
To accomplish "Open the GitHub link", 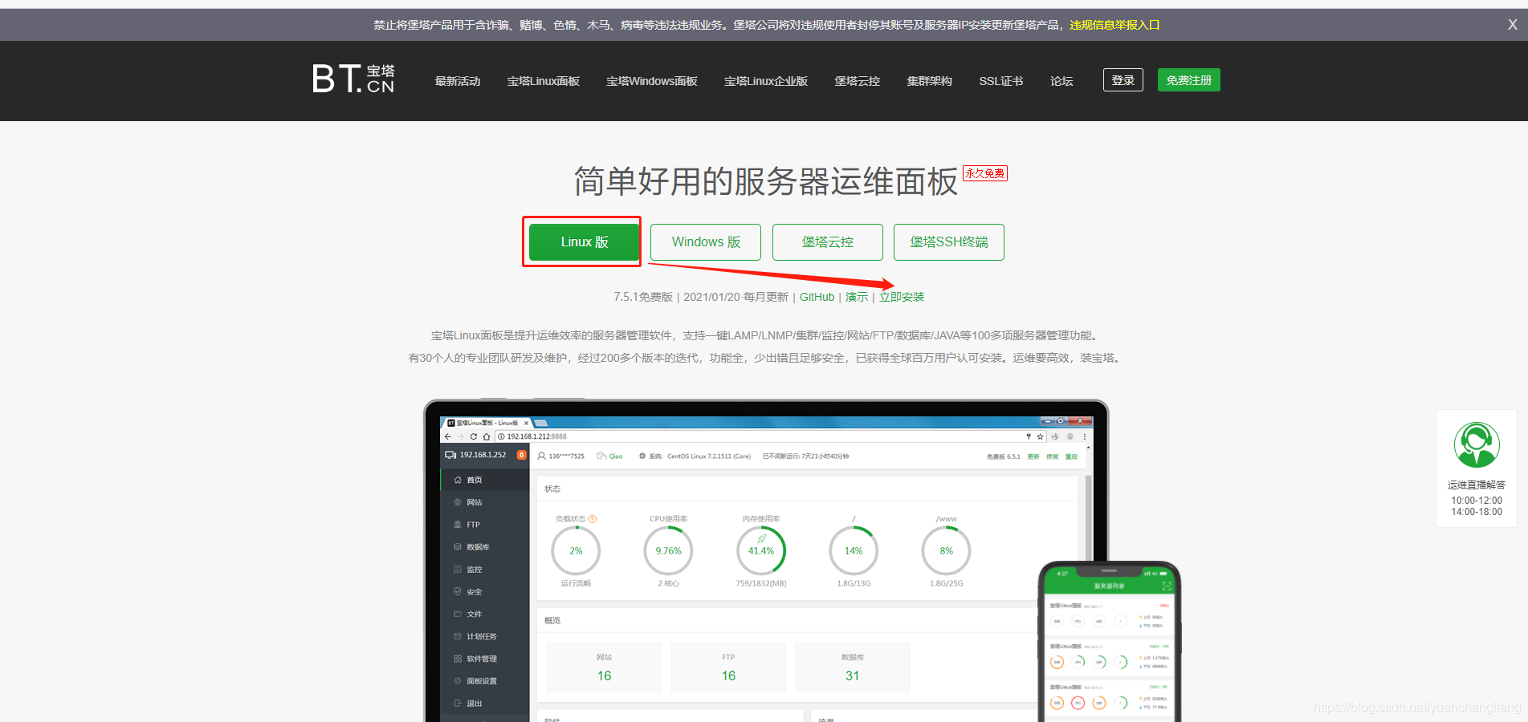I will (x=817, y=297).
